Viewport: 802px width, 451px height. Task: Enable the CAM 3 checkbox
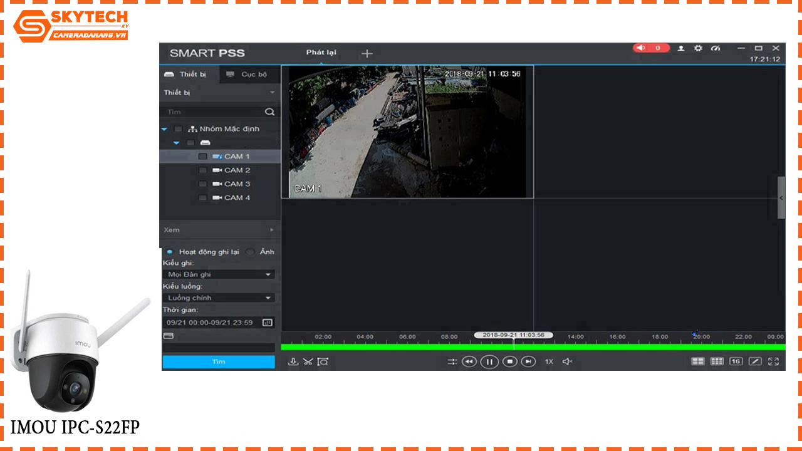202,184
